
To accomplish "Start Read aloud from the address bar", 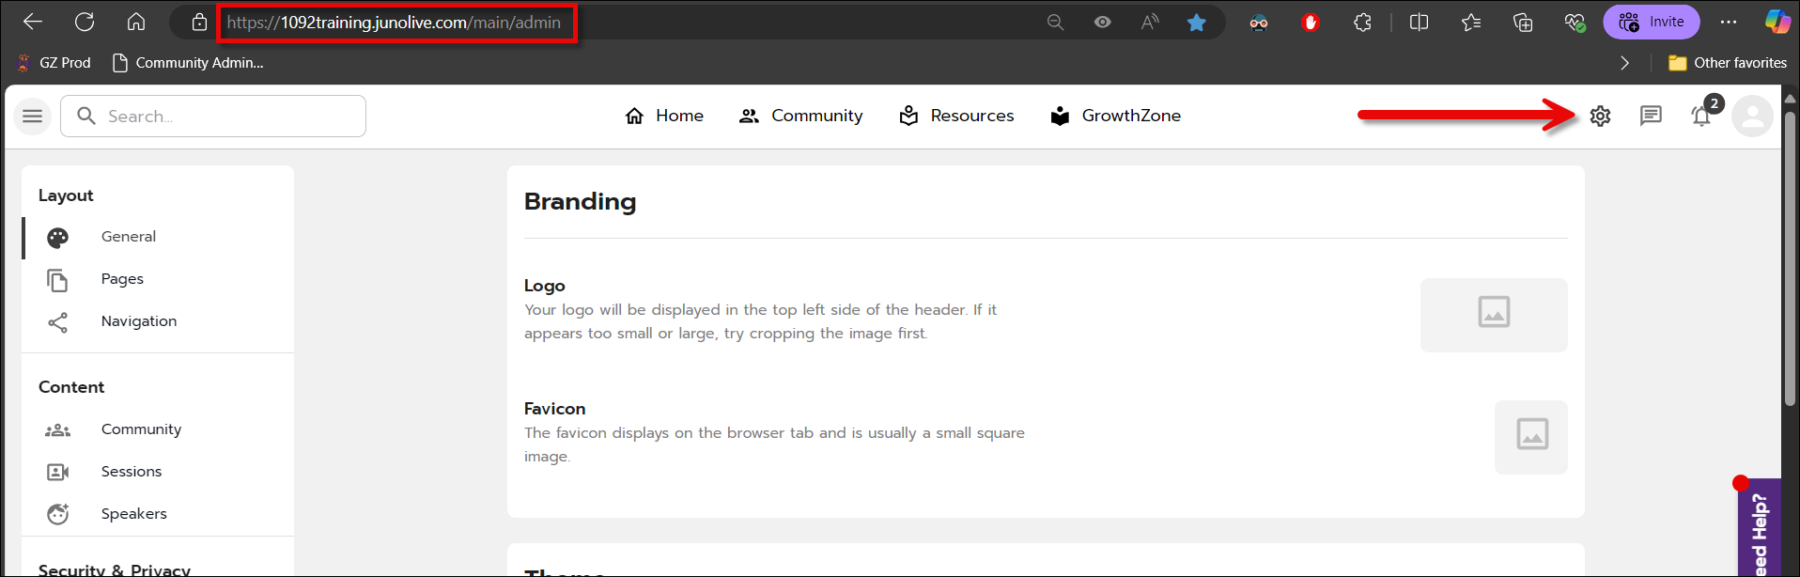I will [1150, 22].
